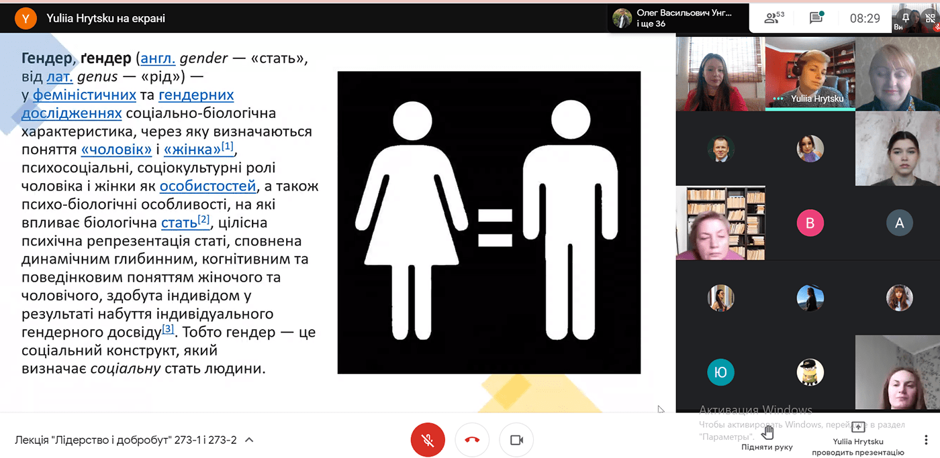Toggle the camera button

[x=516, y=440]
